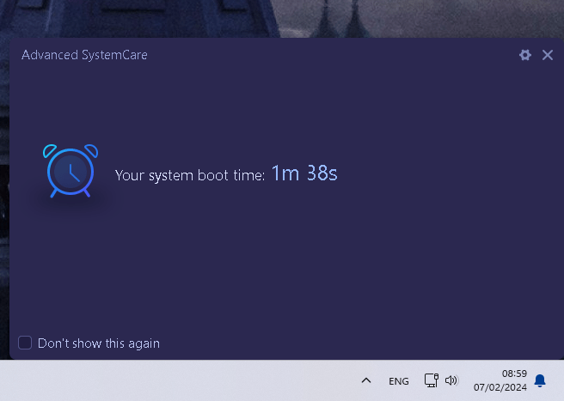Viewport: 564px width, 401px height.
Task: Open the taskbar clock showing 08:59
Action: pos(500,380)
